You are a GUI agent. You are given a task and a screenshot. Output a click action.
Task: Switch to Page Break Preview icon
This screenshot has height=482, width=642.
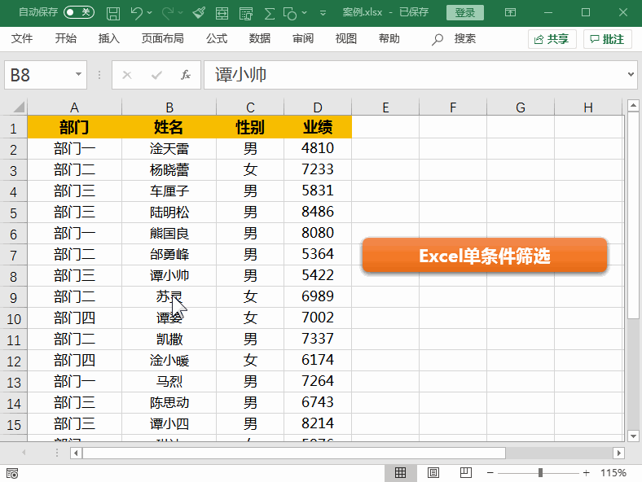(465, 473)
